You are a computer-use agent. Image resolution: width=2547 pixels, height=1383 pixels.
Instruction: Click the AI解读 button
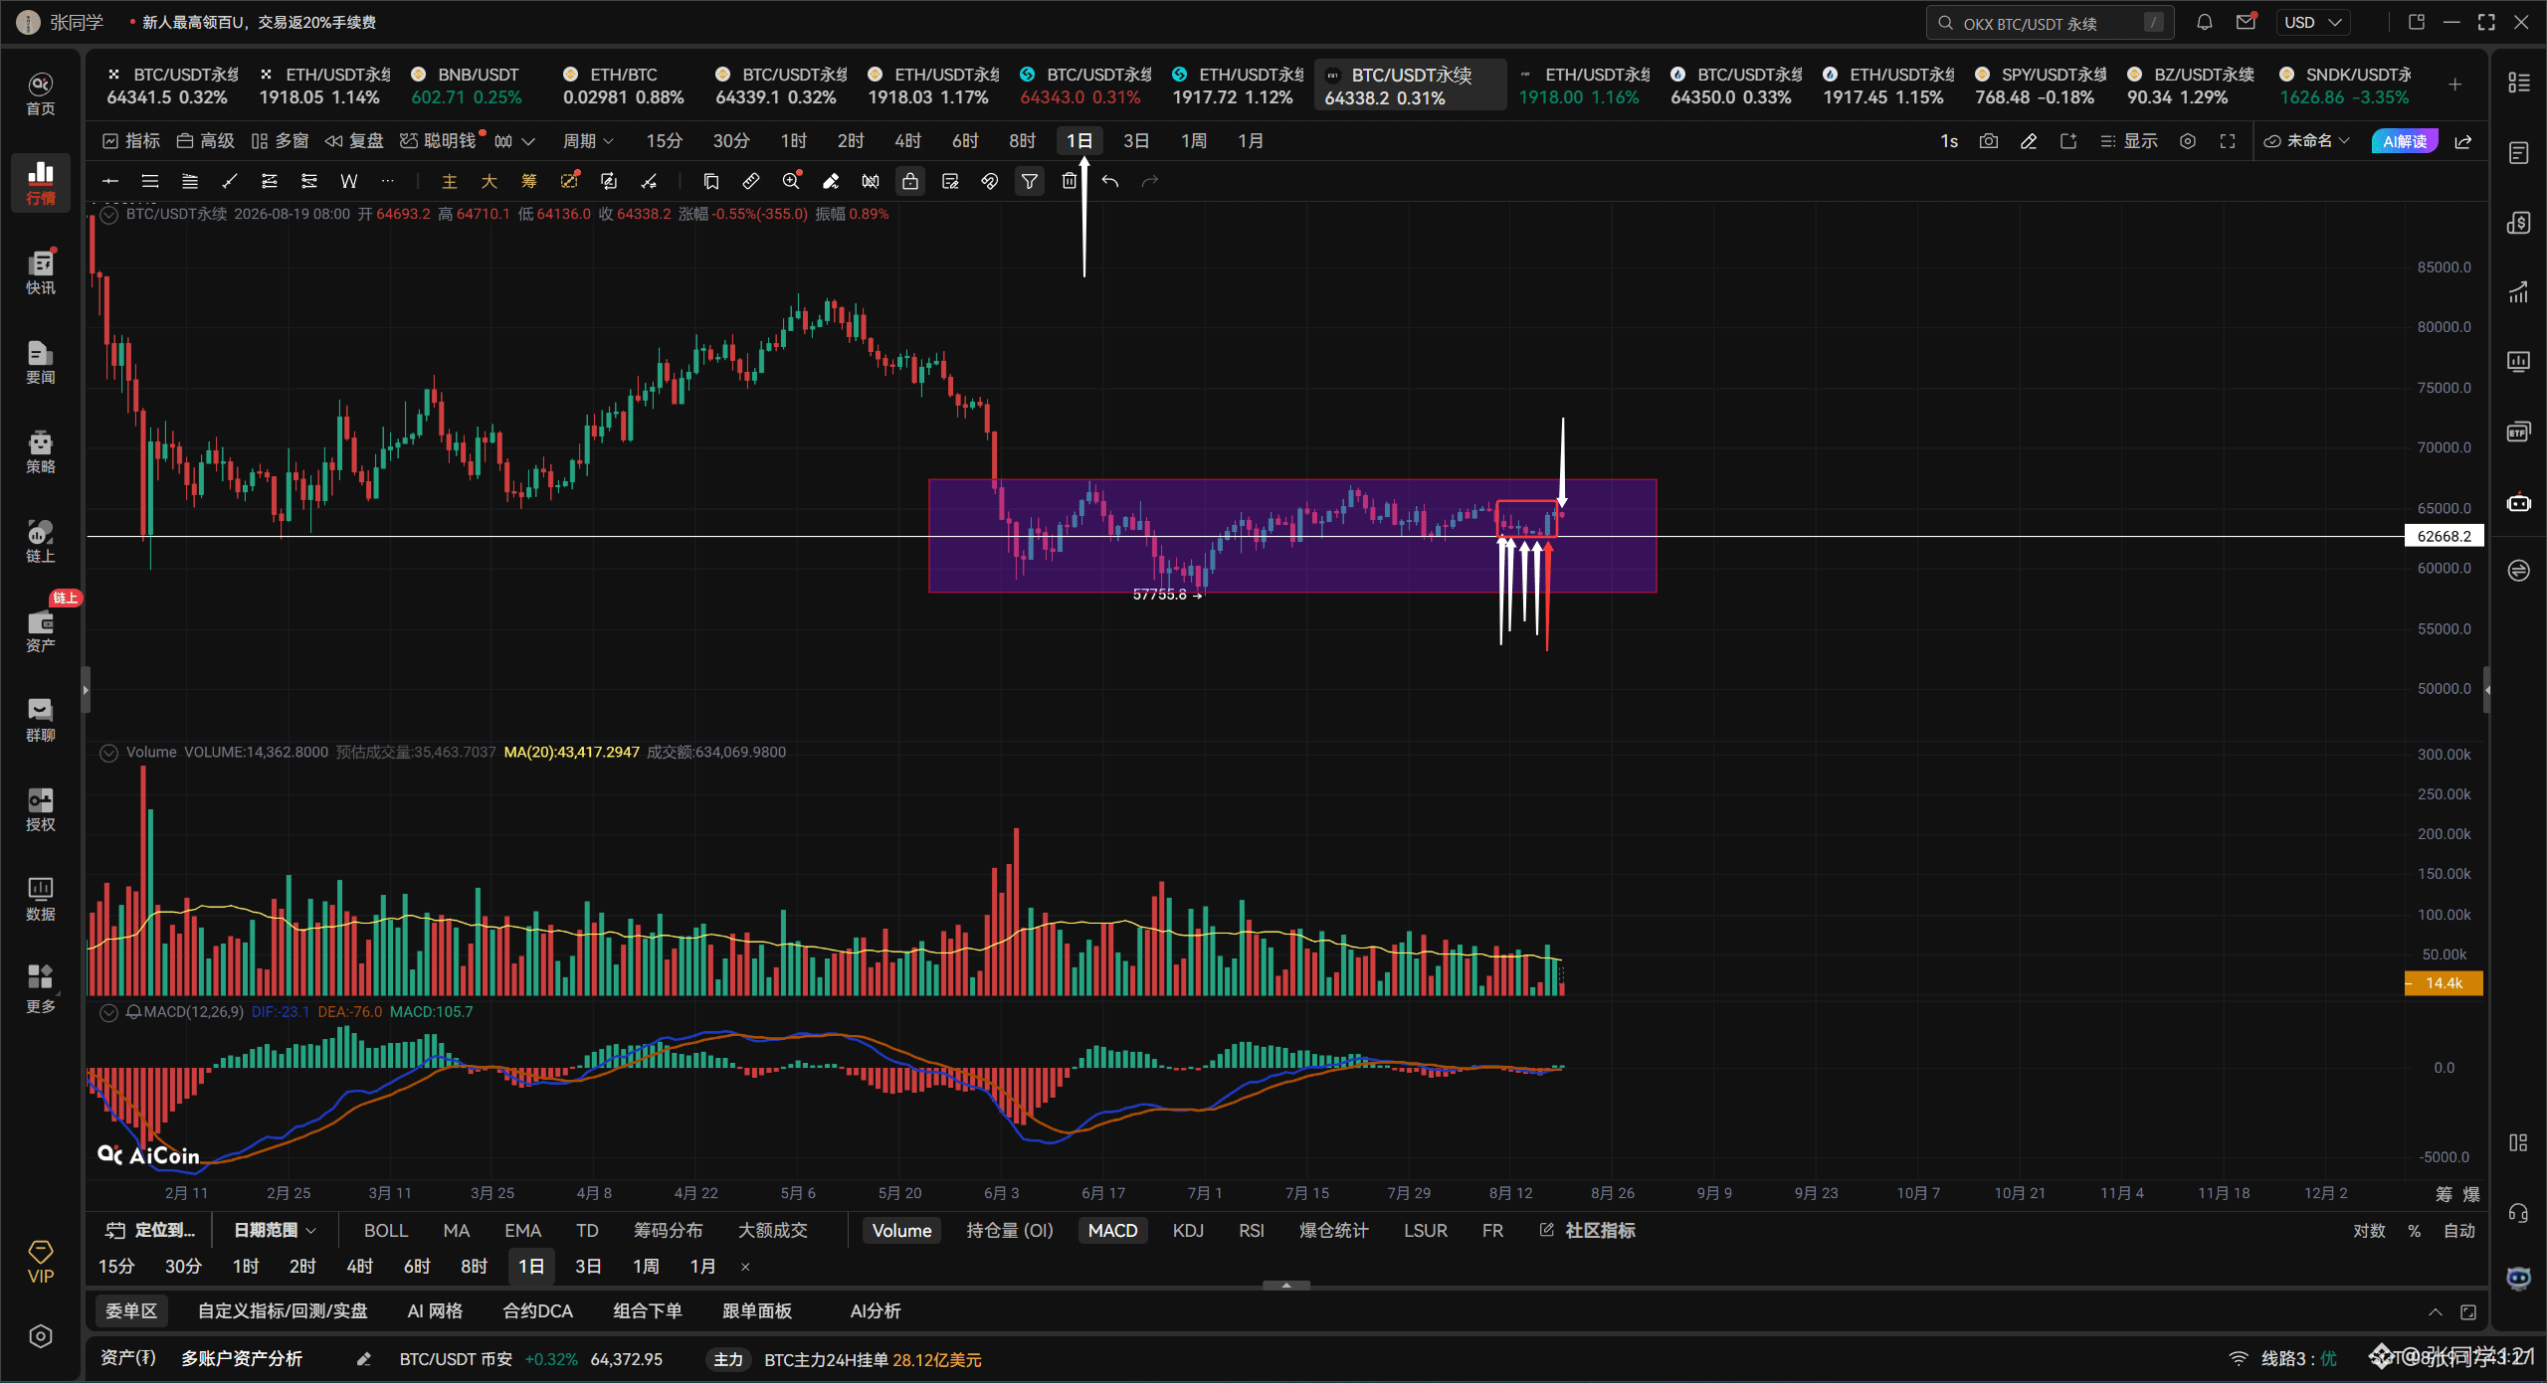click(x=2405, y=141)
